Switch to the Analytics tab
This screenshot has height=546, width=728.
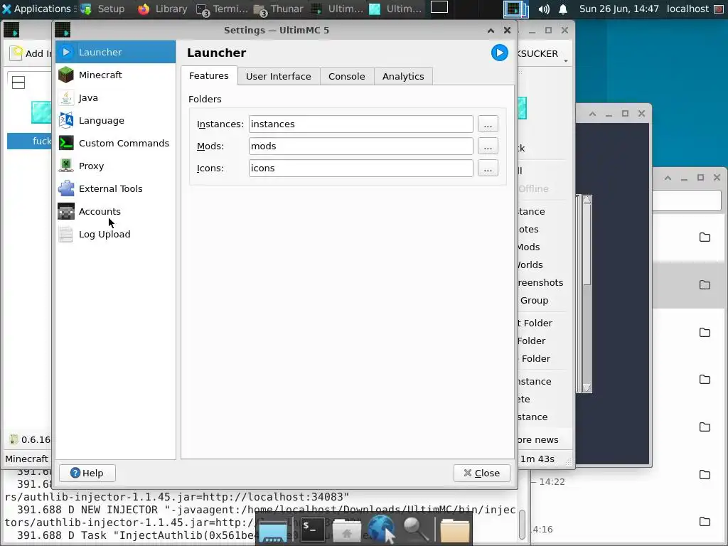403,76
